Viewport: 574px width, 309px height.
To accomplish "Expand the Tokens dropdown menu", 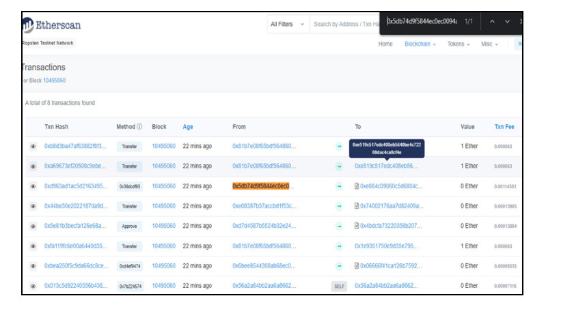I will point(458,44).
